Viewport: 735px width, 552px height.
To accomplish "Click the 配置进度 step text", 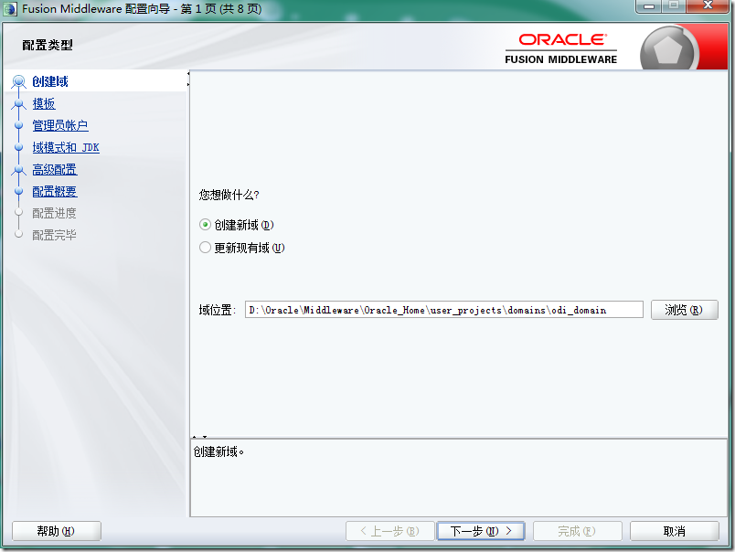I will pos(54,213).
